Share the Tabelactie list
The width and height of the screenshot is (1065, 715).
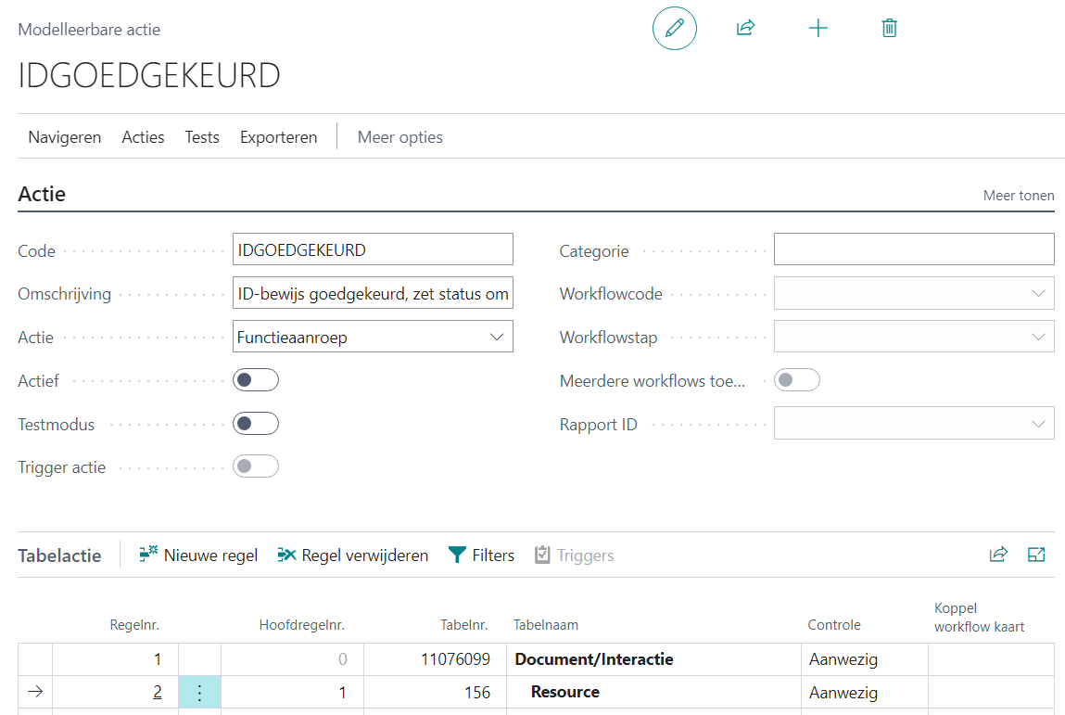pyautogui.click(x=998, y=555)
